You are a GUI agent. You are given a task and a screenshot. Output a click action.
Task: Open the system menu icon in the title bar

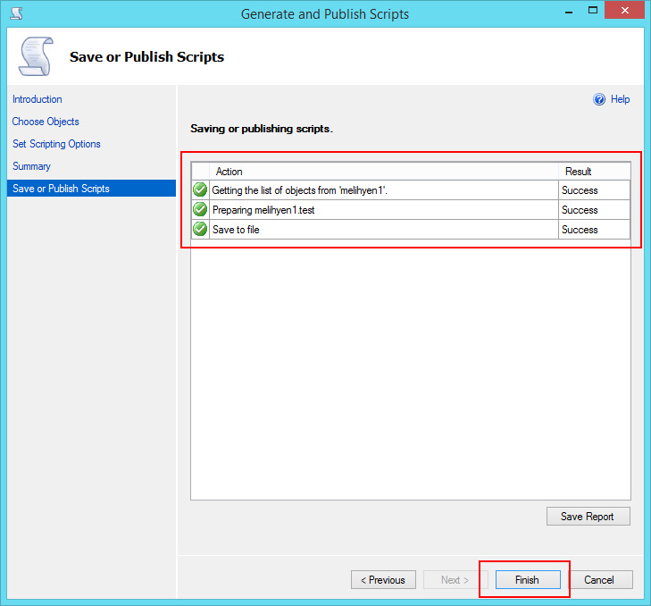(x=15, y=13)
